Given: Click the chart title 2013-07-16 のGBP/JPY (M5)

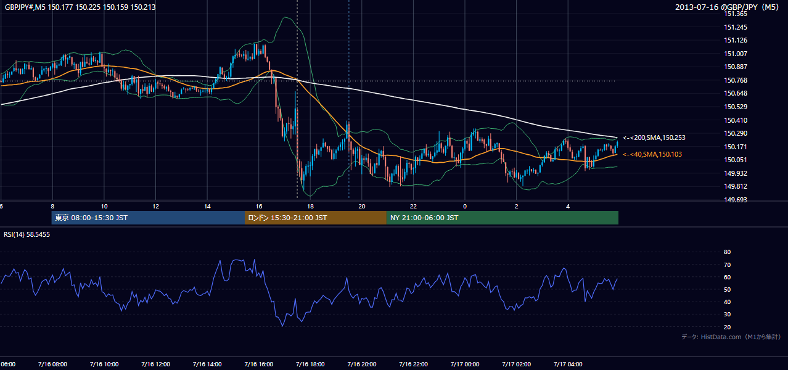Looking at the screenshot, I should (x=728, y=7).
